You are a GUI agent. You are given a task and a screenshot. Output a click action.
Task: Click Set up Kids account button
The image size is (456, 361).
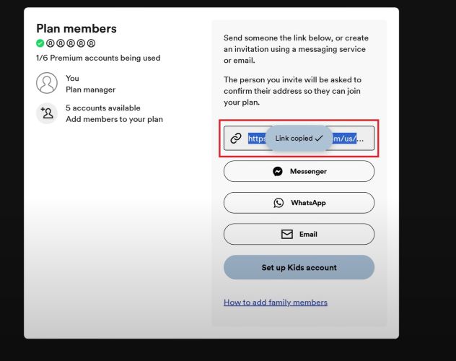pos(299,267)
